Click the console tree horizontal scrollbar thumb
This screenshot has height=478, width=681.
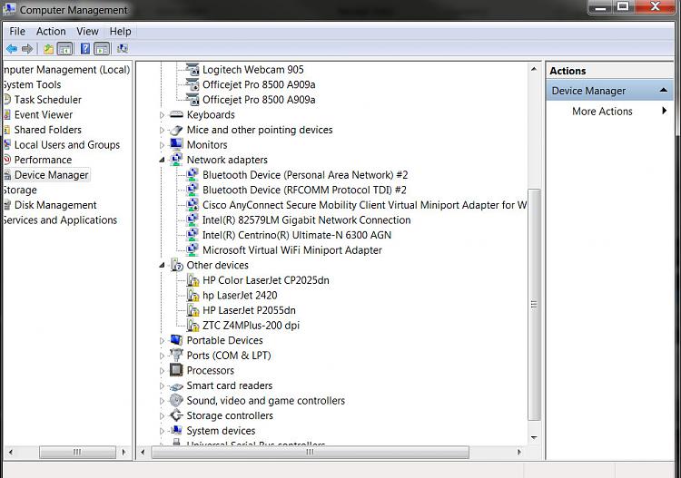pyautogui.click(x=77, y=452)
